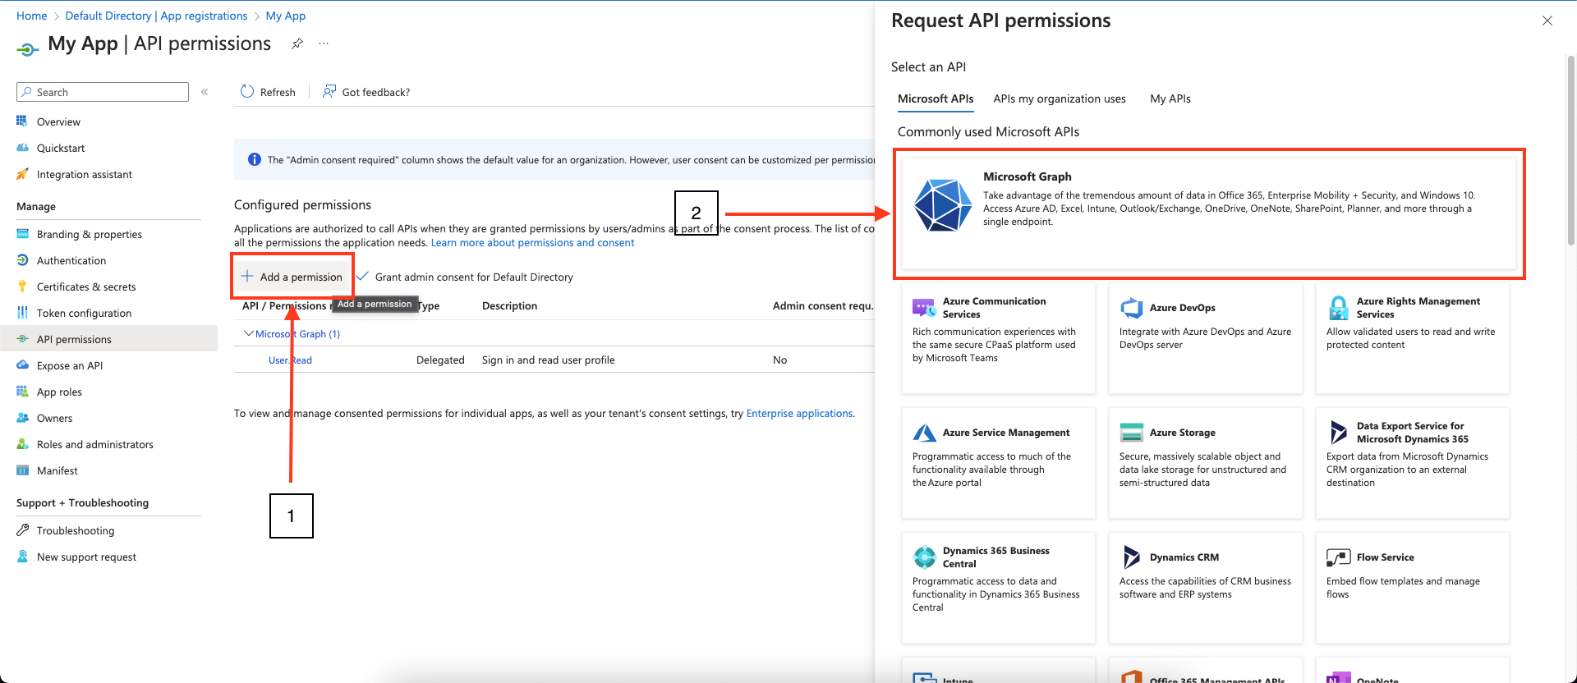This screenshot has height=683, width=1577.
Task: Click the Description column header
Action: click(x=509, y=305)
